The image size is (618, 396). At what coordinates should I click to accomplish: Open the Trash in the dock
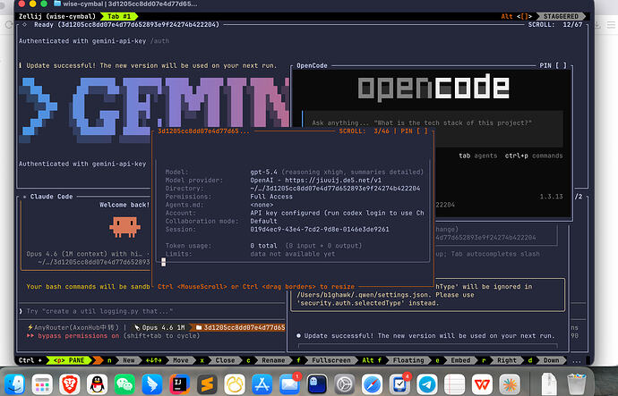[576, 383]
